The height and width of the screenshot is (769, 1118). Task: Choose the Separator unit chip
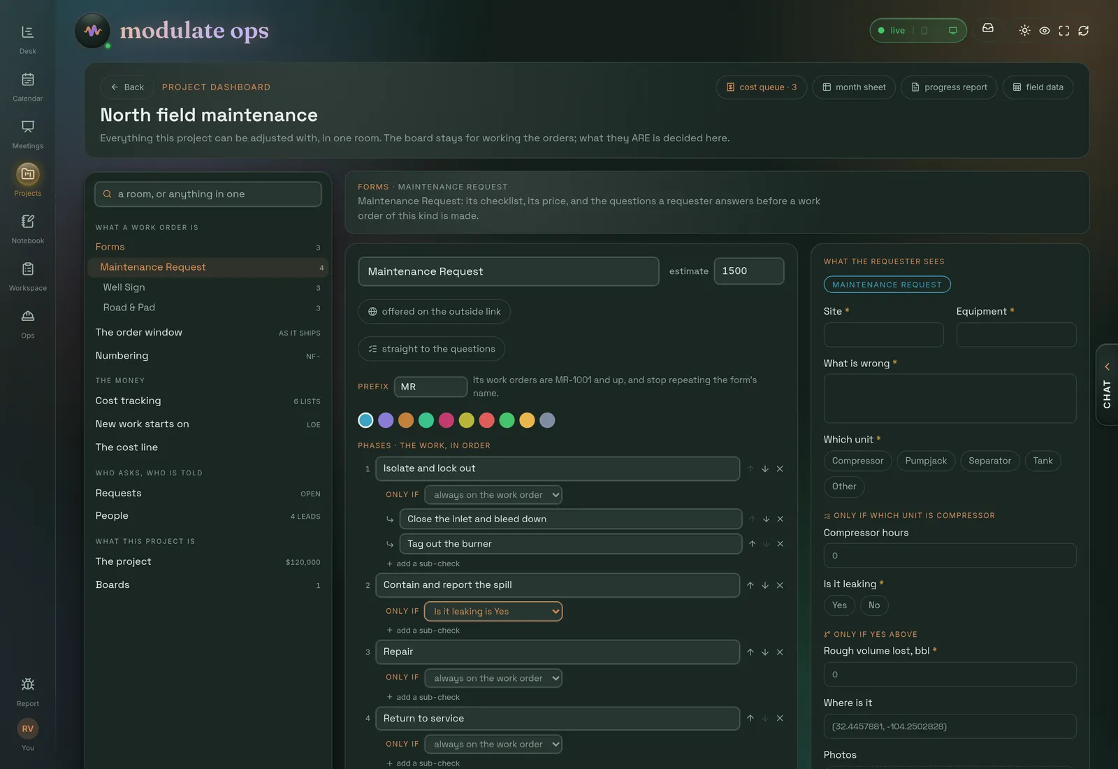[989, 461]
